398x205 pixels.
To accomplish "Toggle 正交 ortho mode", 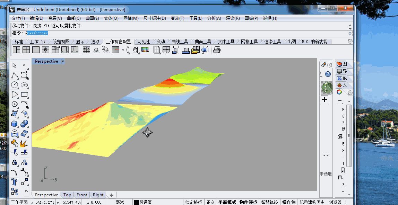I will (210, 202).
